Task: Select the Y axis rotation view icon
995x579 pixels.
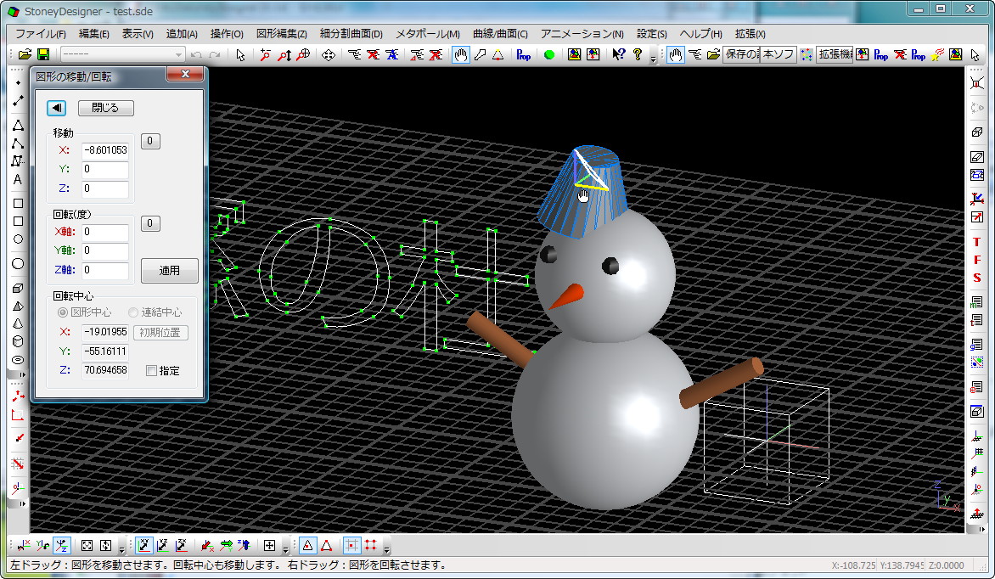Action: (x=43, y=545)
